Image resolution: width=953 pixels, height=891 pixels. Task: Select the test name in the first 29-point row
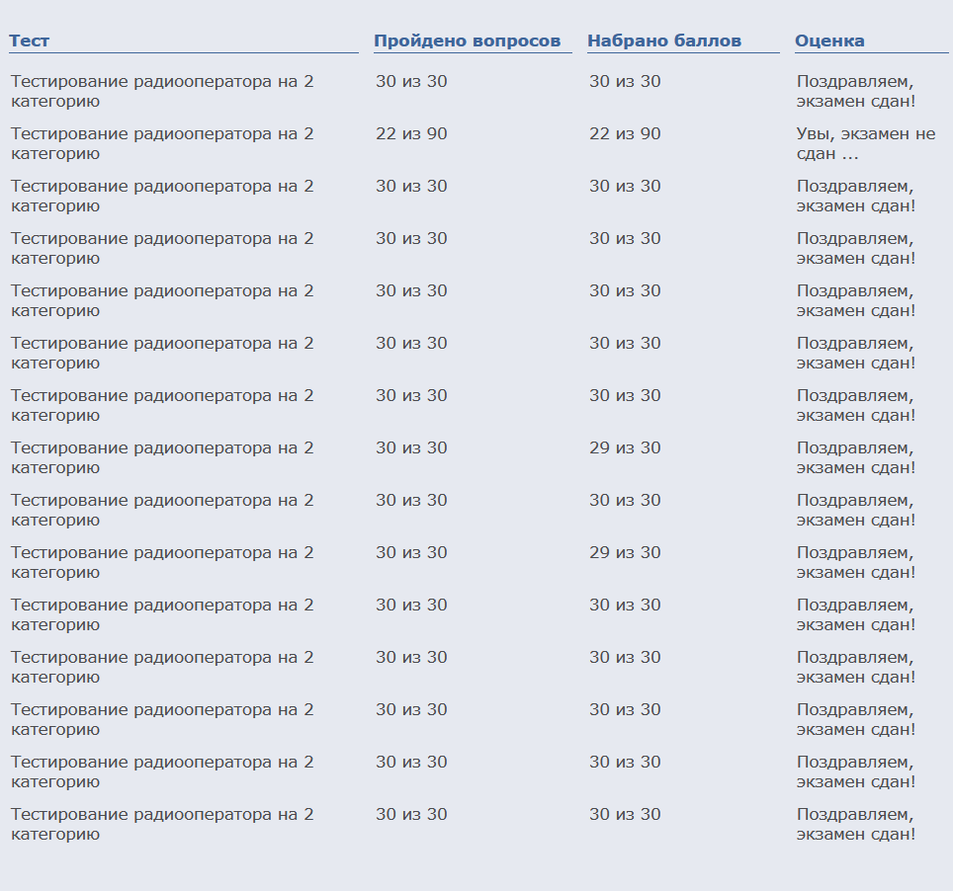[162, 457]
